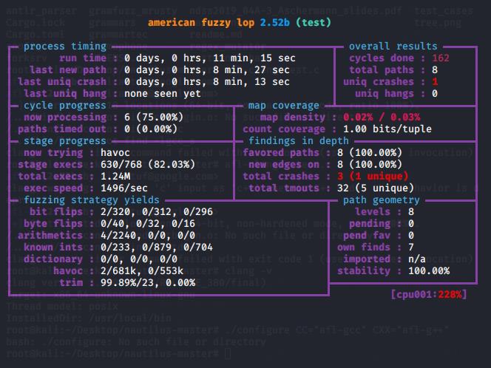Select havoc yields '2/681k, 0/553k'

click(142, 271)
